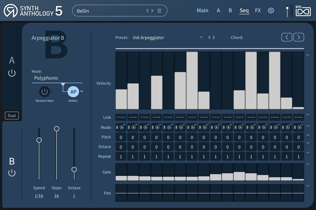
Task: Click step 1 mode icon
Action: tap(121, 127)
